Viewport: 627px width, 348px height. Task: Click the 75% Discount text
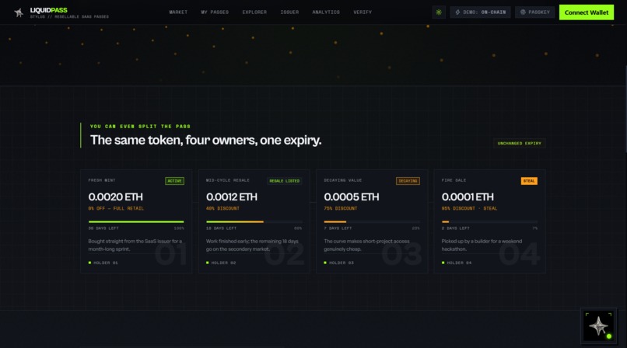340,208
